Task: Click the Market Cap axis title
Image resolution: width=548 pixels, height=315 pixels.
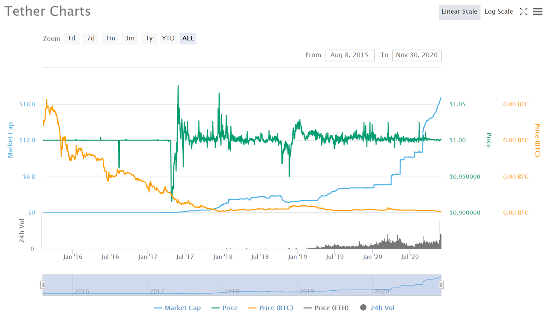Action: pyautogui.click(x=10, y=140)
